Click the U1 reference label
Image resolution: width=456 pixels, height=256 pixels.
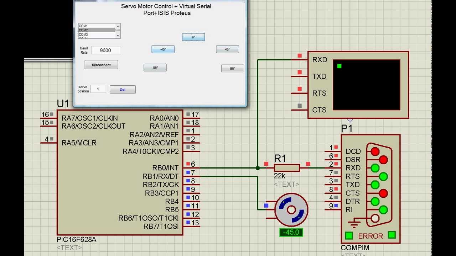(x=63, y=104)
